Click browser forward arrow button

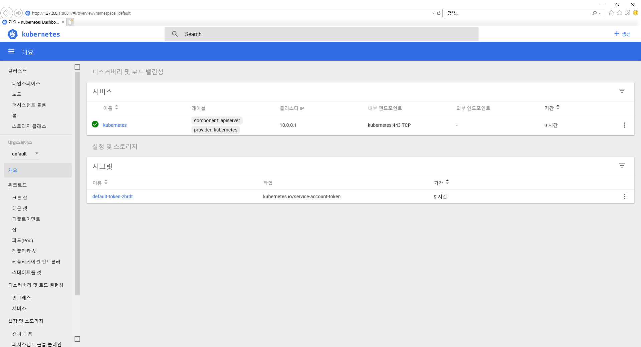tap(18, 13)
